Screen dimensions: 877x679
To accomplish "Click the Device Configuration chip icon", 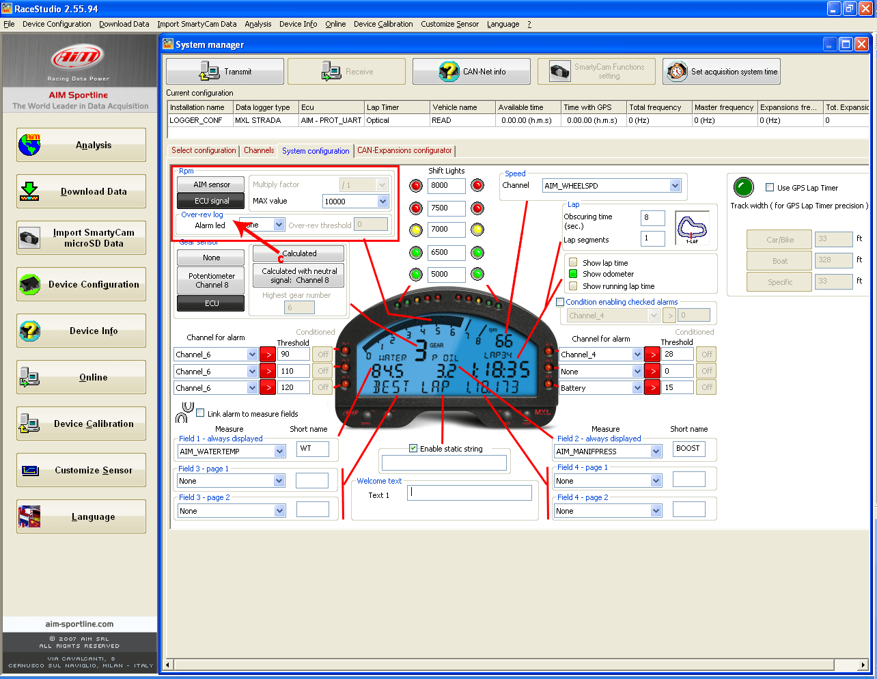I will (x=29, y=284).
